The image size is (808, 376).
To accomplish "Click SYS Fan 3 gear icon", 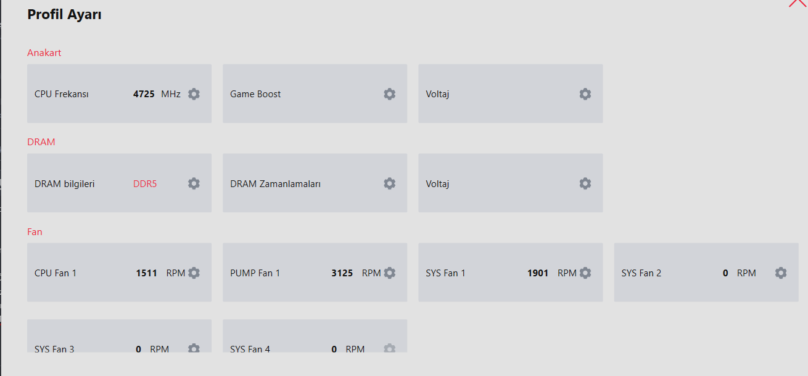I will click(194, 348).
